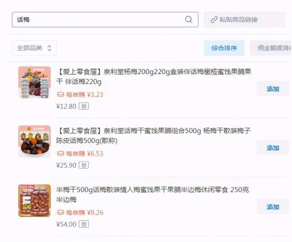Click coin icon beside ¥3.23 earning

click(x=61, y=95)
